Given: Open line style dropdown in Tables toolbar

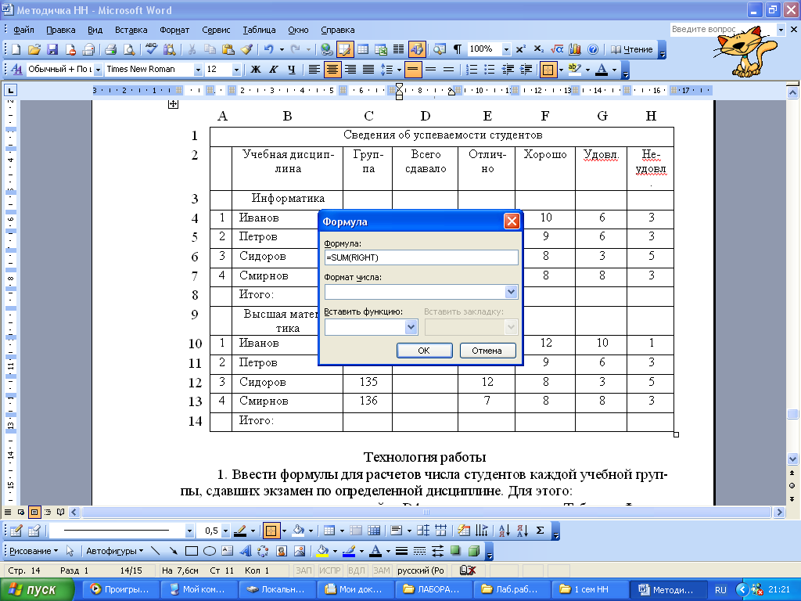Looking at the screenshot, I should click(x=189, y=531).
